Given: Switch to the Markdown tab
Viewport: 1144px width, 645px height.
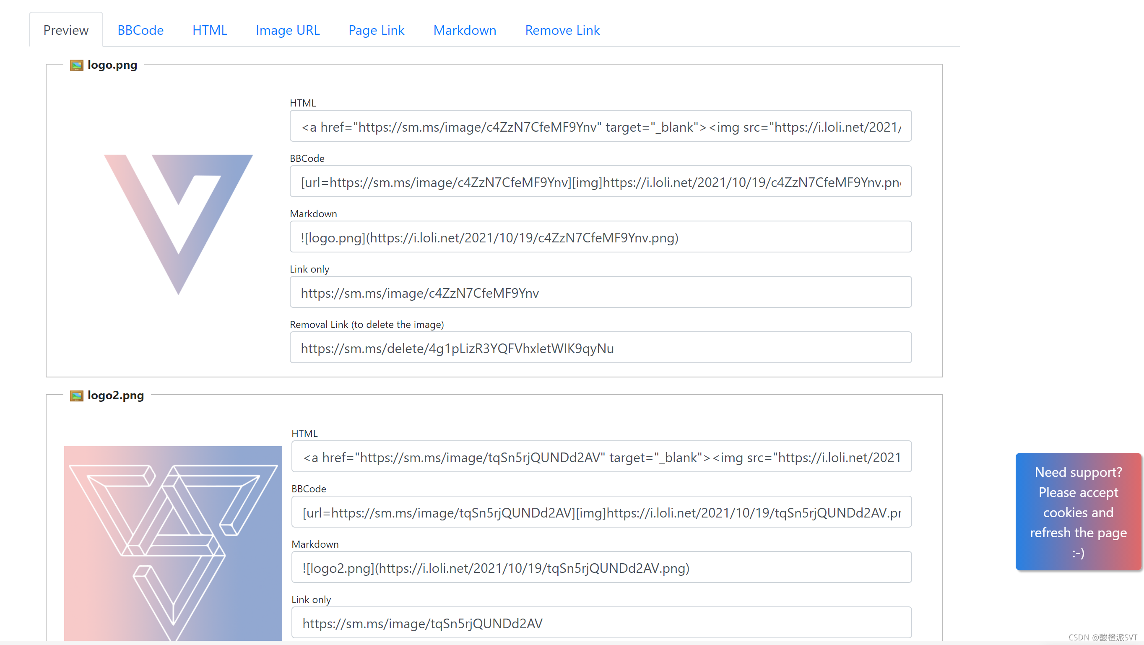Looking at the screenshot, I should pos(465,30).
